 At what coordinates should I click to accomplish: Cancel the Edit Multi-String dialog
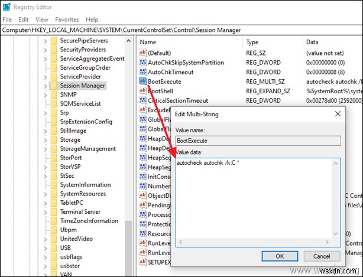322,256
